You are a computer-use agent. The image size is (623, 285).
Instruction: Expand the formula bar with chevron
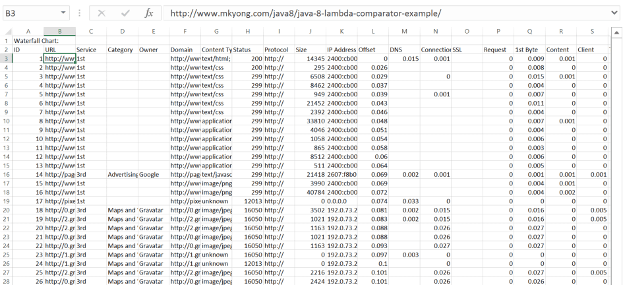614,13
